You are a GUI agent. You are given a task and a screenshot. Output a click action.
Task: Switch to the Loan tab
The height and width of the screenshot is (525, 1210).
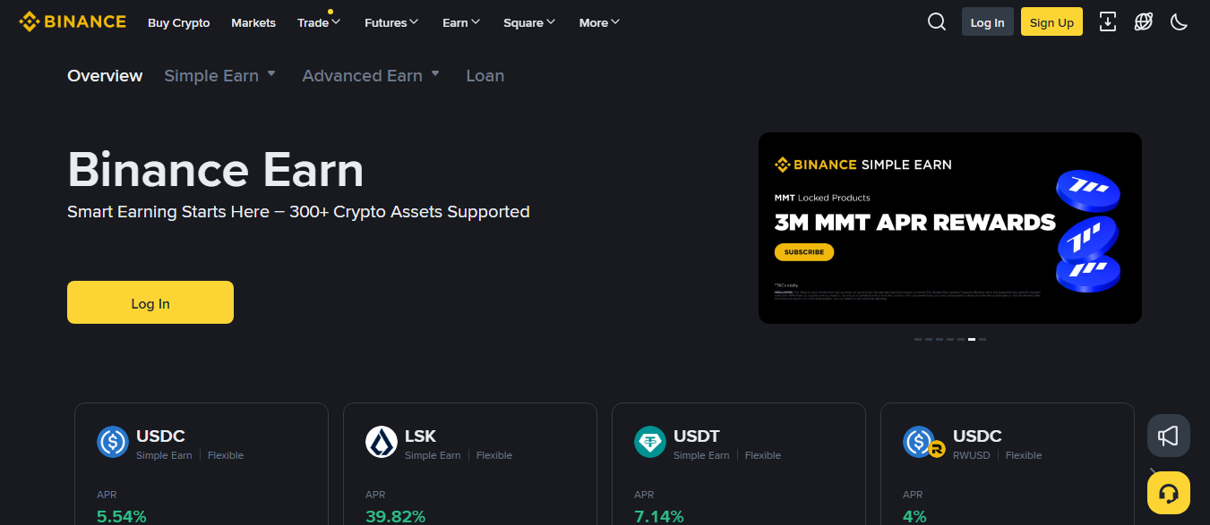point(485,76)
